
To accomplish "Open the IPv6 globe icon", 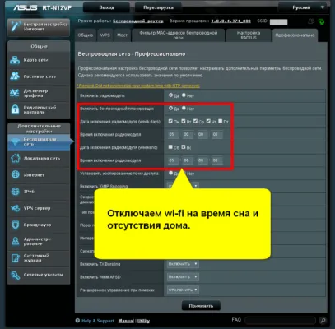I will click(15, 192).
